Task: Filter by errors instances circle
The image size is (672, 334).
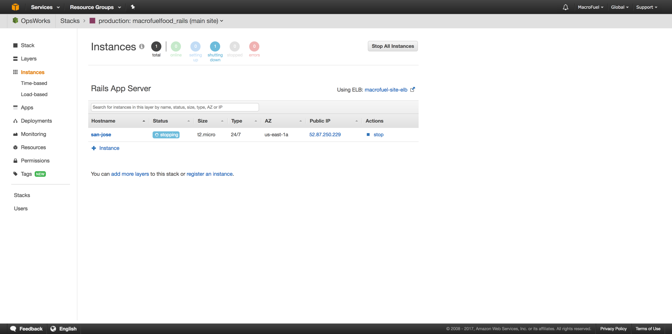Action: pyautogui.click(x=254, y=46)
